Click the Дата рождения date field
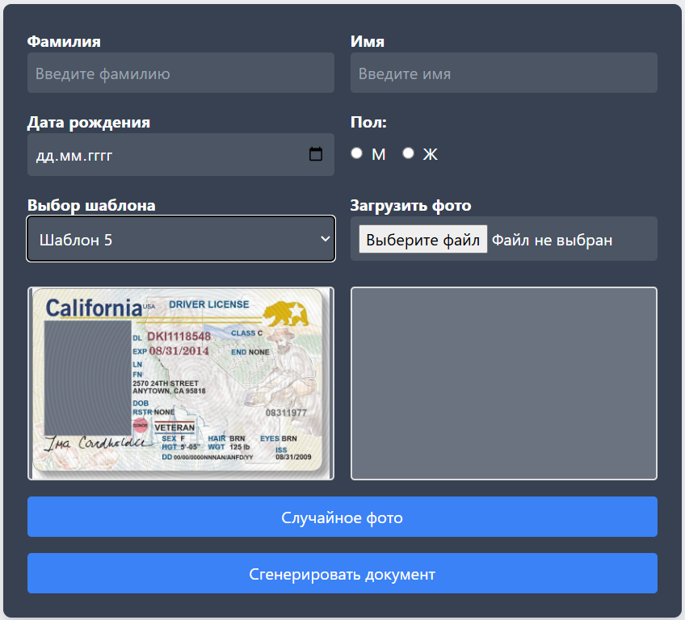The height and width of the screenshot is (620, 685). pos(181,154)
